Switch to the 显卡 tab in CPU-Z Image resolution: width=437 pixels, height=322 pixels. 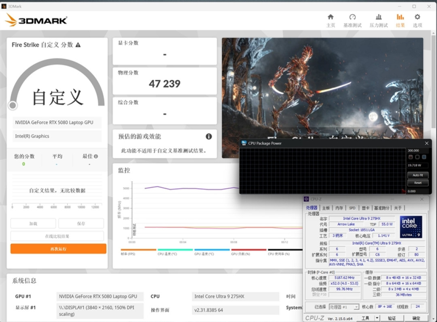pyautogui.click(x=365, y=208)
